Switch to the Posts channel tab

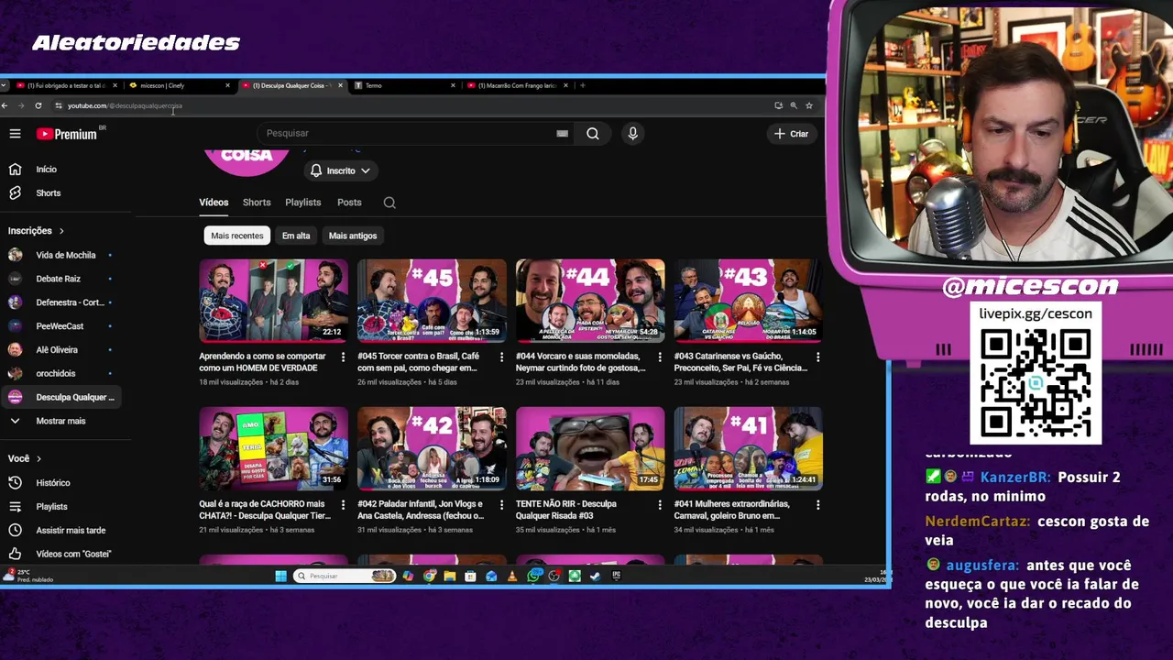(349, 203)
